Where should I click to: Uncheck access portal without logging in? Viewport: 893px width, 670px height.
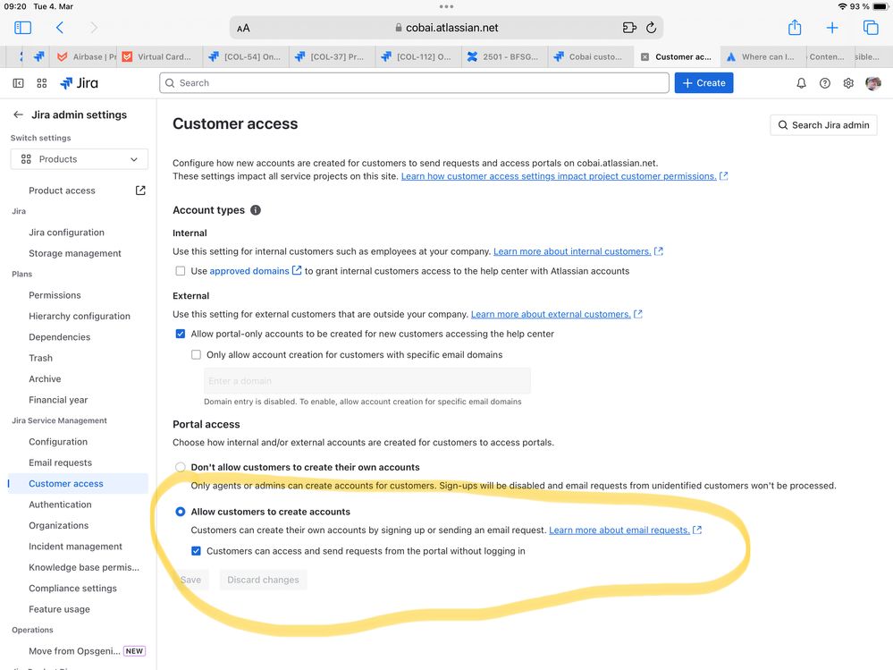(197, 551)
